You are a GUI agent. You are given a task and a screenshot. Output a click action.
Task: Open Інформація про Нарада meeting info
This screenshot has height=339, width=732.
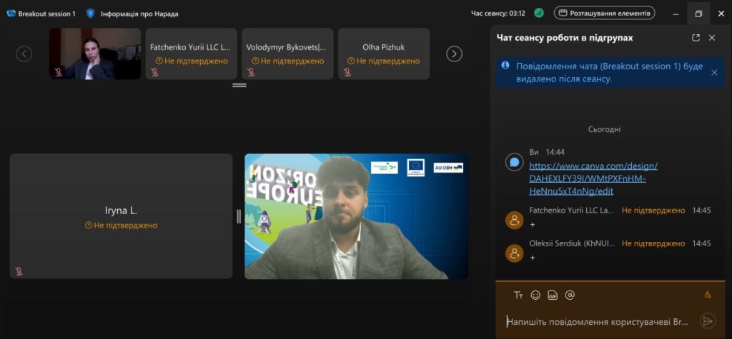[138, 14]
